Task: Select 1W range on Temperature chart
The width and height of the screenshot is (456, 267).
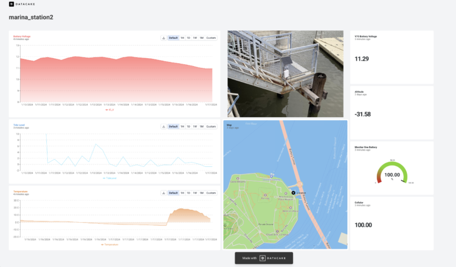Action: [x=195, y=193]
